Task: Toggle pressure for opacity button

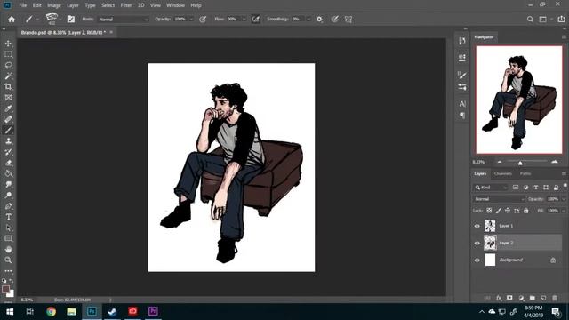Action: (203, 20)
